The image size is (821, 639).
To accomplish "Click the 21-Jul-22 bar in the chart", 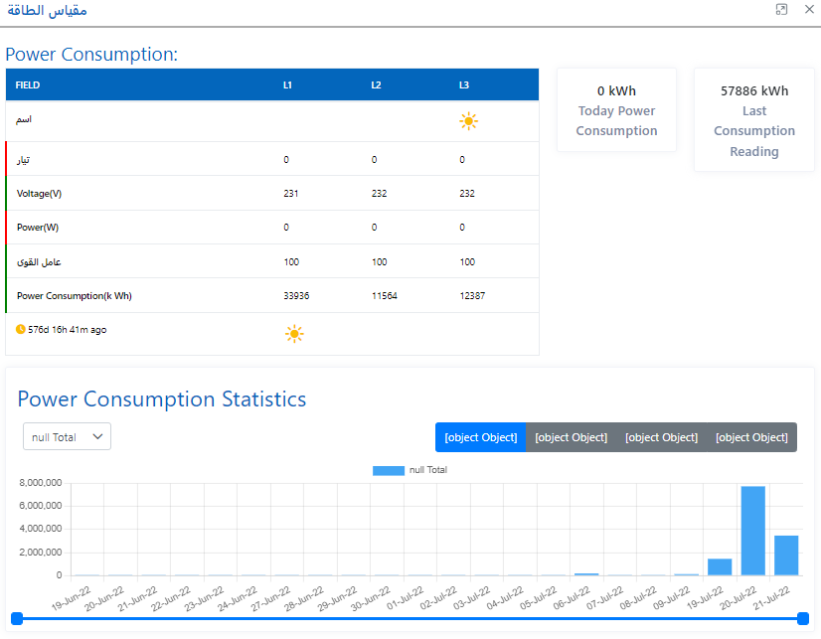I will [x=786, y=556].
